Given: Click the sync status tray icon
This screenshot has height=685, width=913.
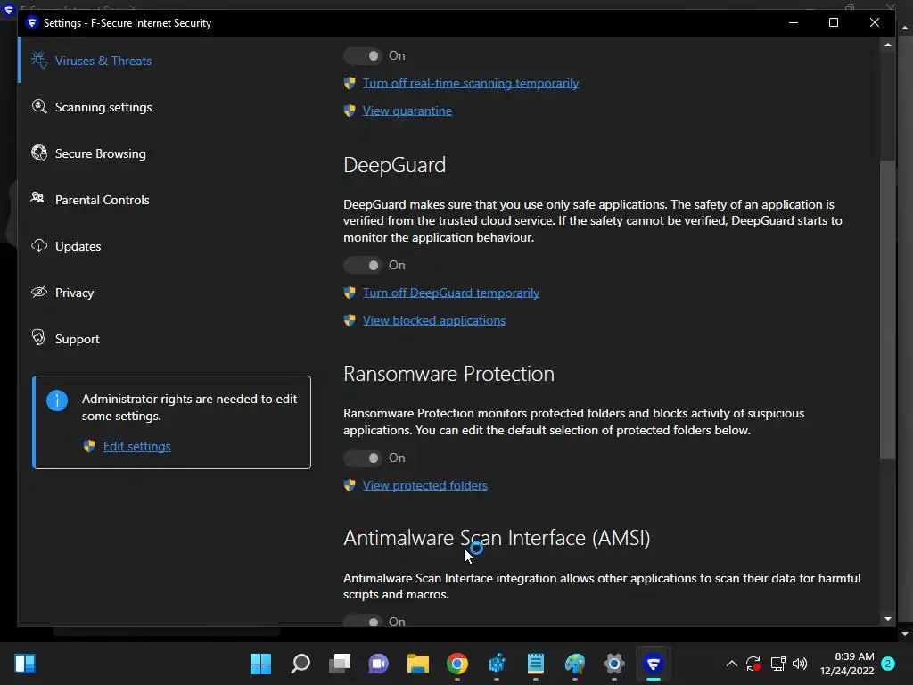Looking at the screenshot, I should pos(753,664).
